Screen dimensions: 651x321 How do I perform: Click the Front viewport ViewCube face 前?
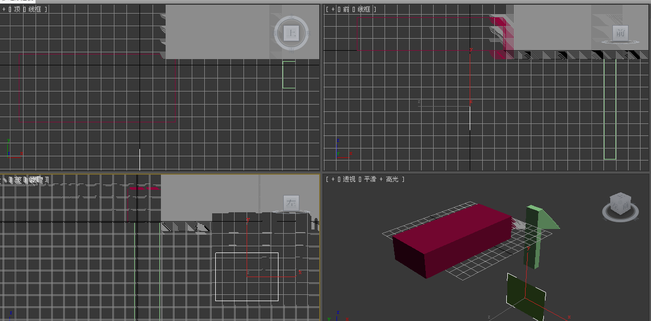coord(620,33)
